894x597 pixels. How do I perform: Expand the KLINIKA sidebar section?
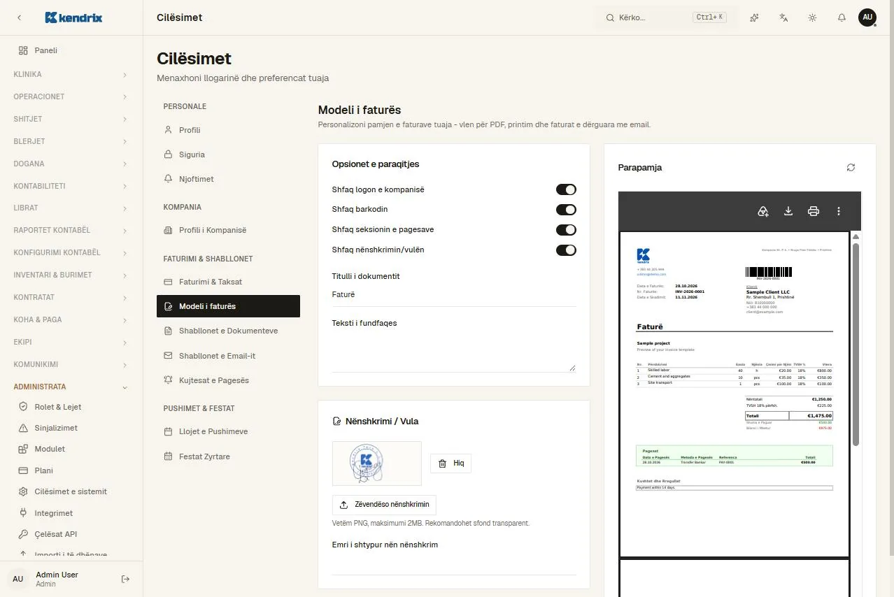71,74
